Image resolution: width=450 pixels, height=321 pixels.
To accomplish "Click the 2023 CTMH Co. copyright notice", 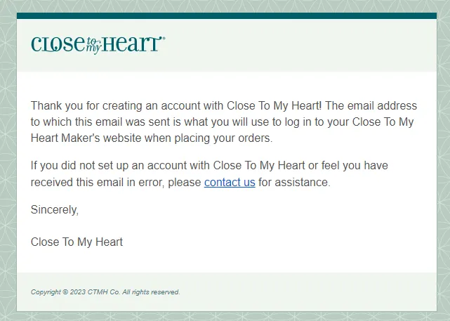I will [105, 292].
